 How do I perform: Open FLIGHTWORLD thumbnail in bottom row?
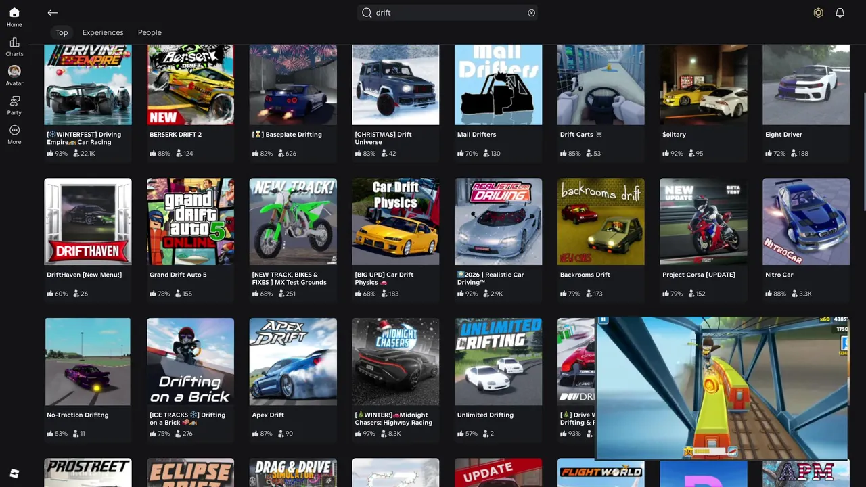[x=601, y=473]
